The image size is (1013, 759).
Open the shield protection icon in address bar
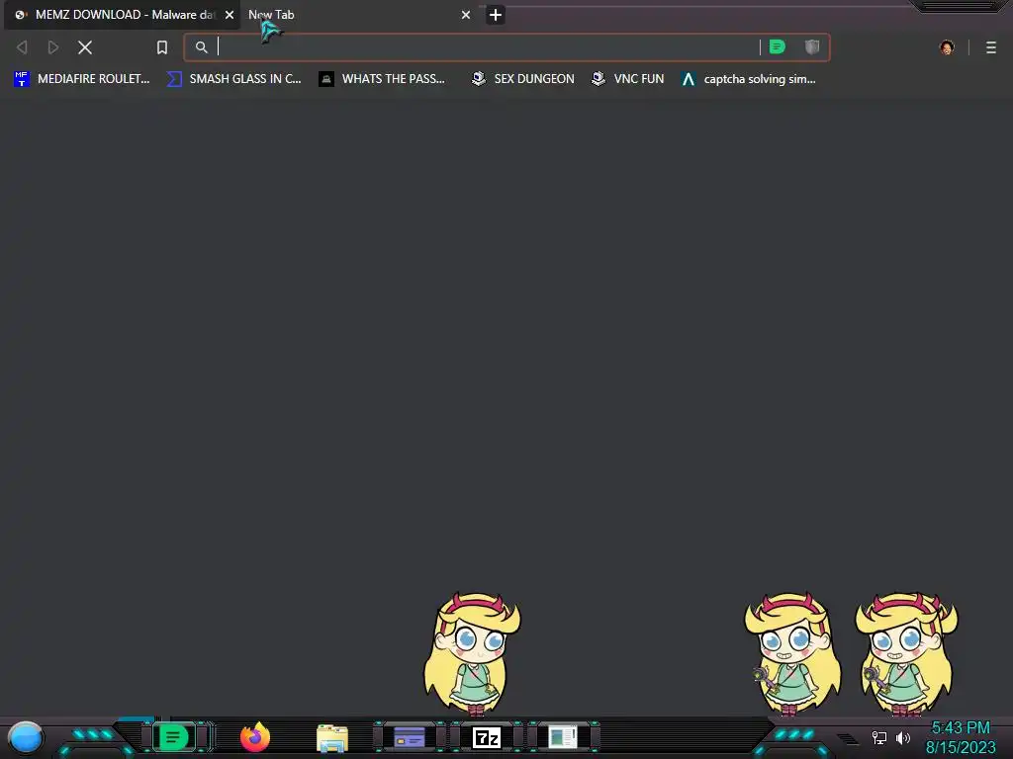pyautogui.click(x=812, y=47)
